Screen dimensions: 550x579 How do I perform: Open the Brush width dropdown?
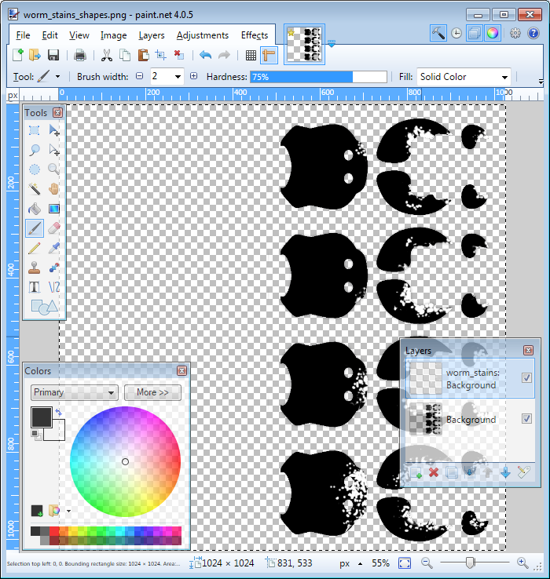click(178, 76)
